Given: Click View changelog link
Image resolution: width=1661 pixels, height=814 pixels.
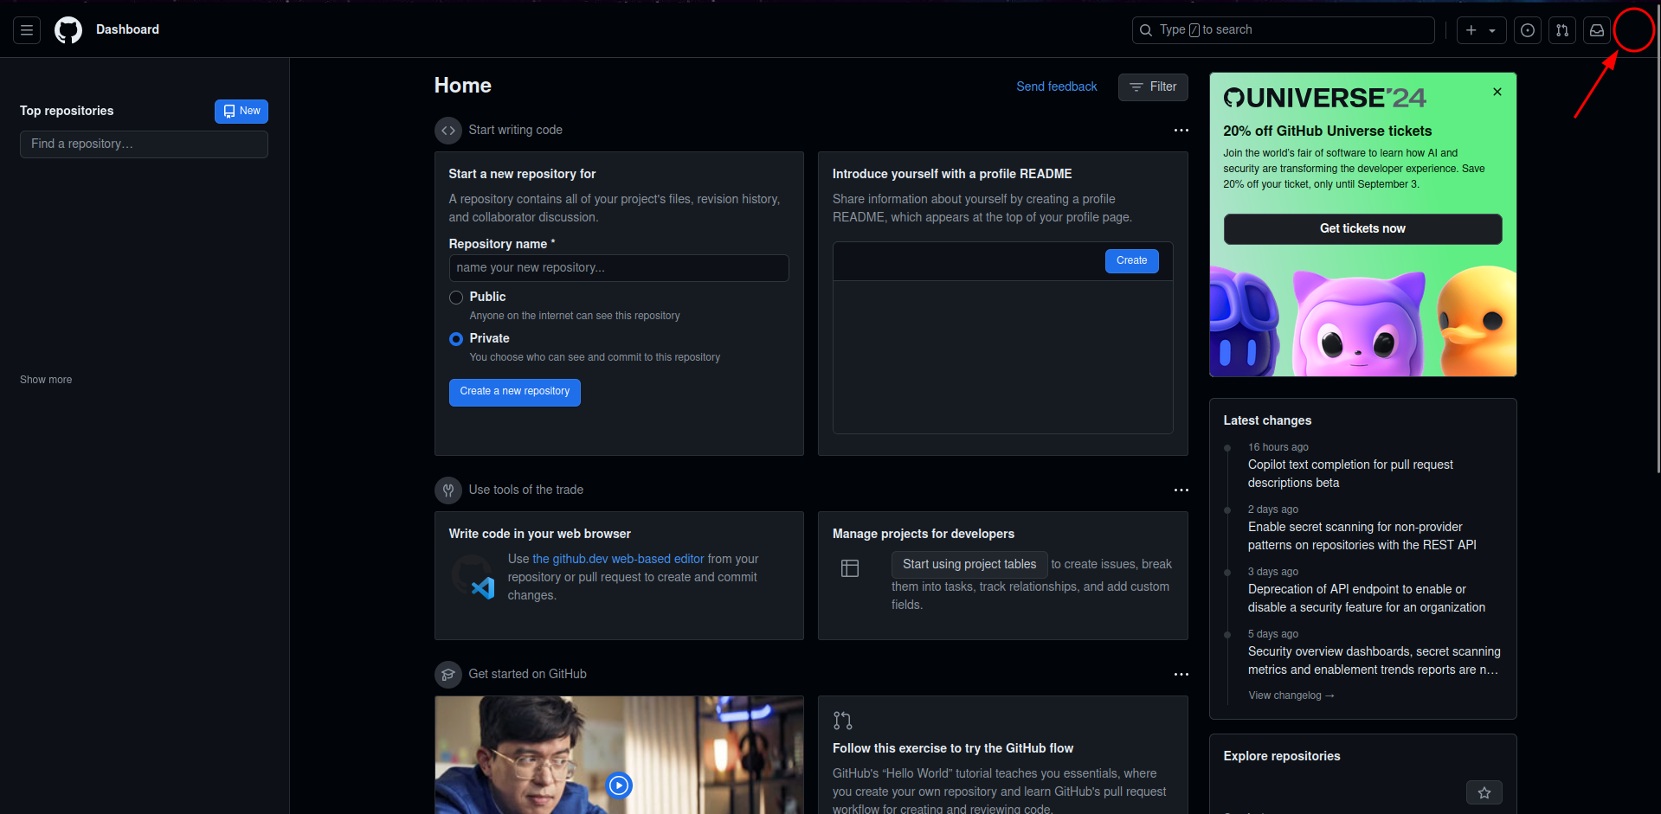Looking at the screenshot, I should (1291, 695).
